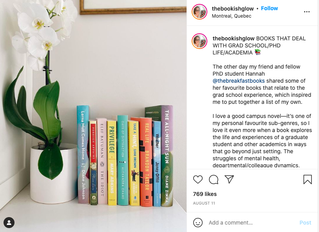Click the Add a comment field
The image size is (319, 232).
click(252, 223)
